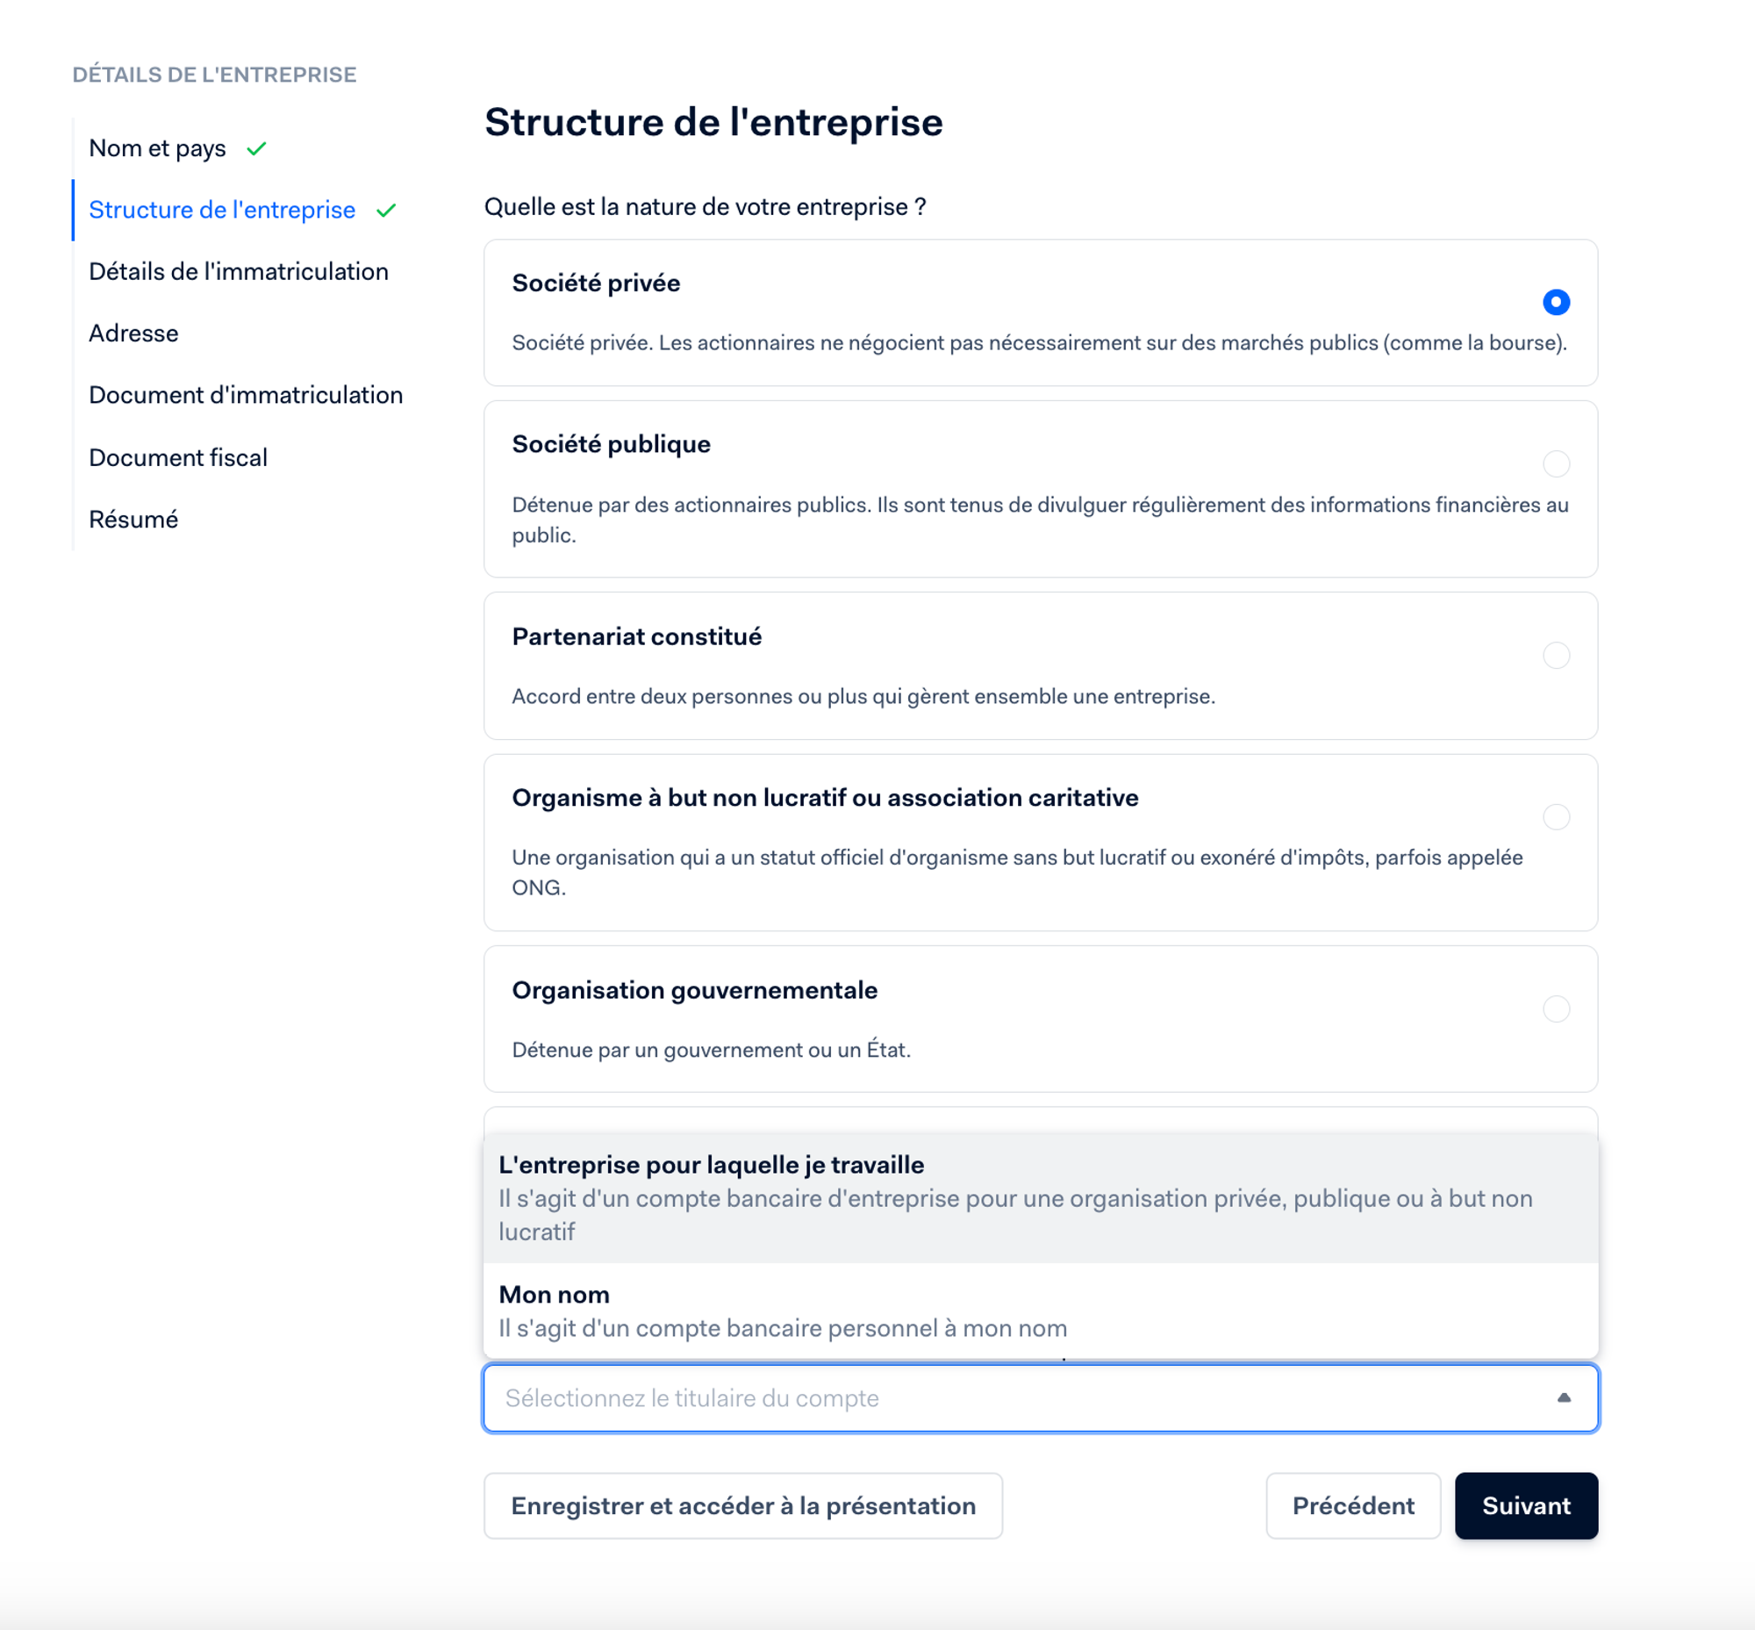Click checkmark next to Structure de l'entreprise
The width and height of the screenshot is (1755, 1630).
pos(386,211)
